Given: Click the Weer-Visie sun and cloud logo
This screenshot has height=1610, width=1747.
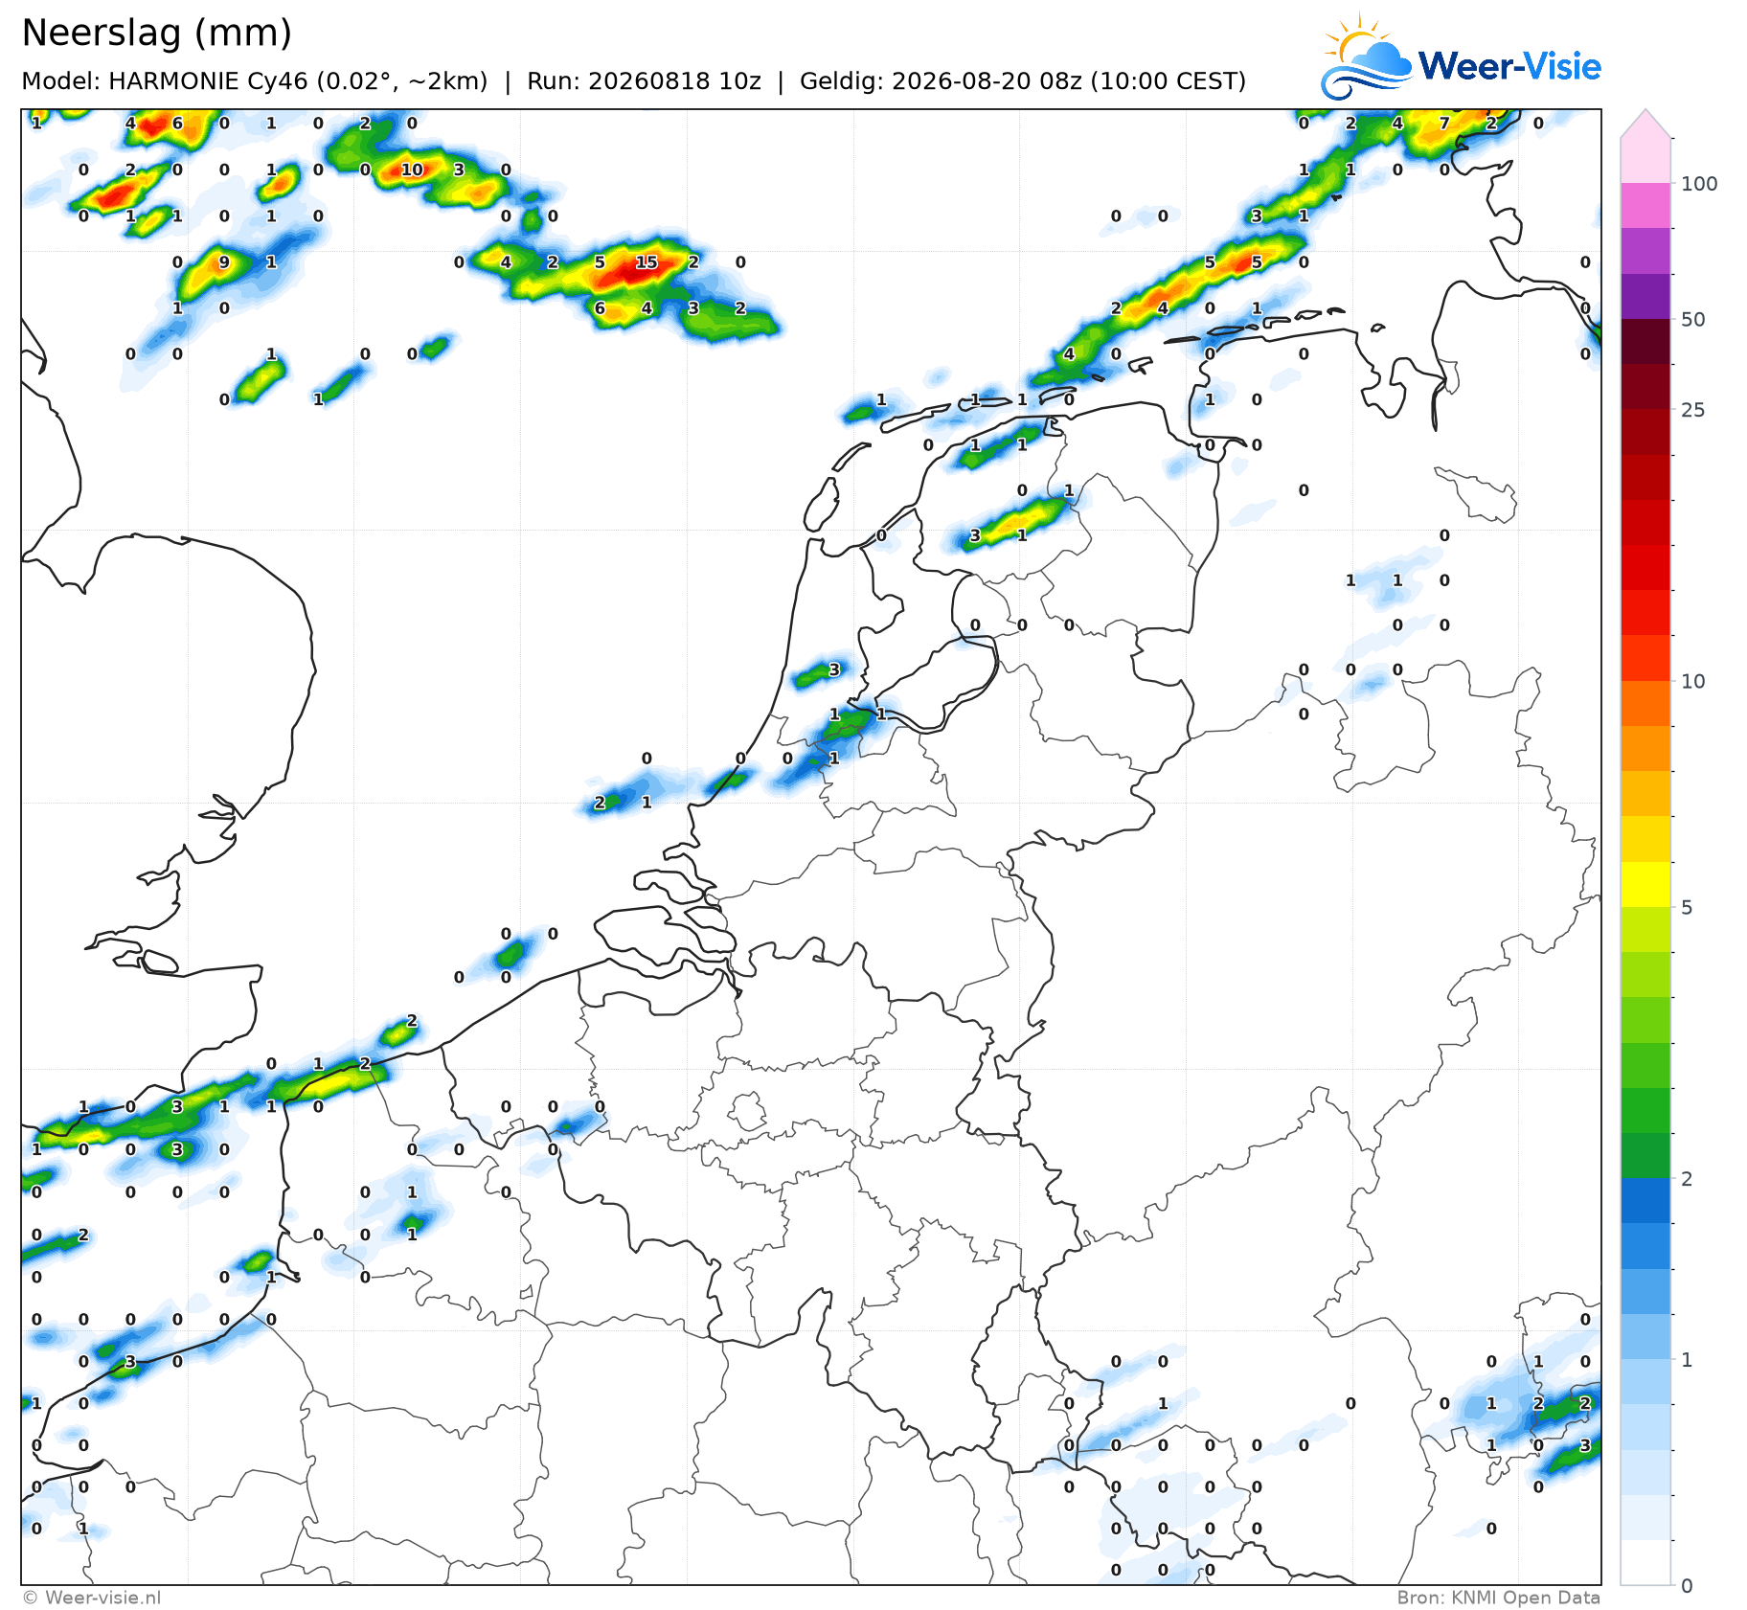Looking at the screenshot, I should click(x=1366, y=57).
